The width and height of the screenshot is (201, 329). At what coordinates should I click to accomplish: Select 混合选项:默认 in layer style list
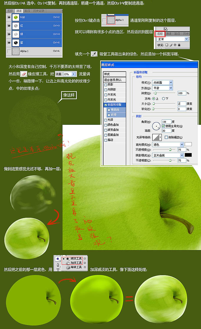click(x=114, y=80)
